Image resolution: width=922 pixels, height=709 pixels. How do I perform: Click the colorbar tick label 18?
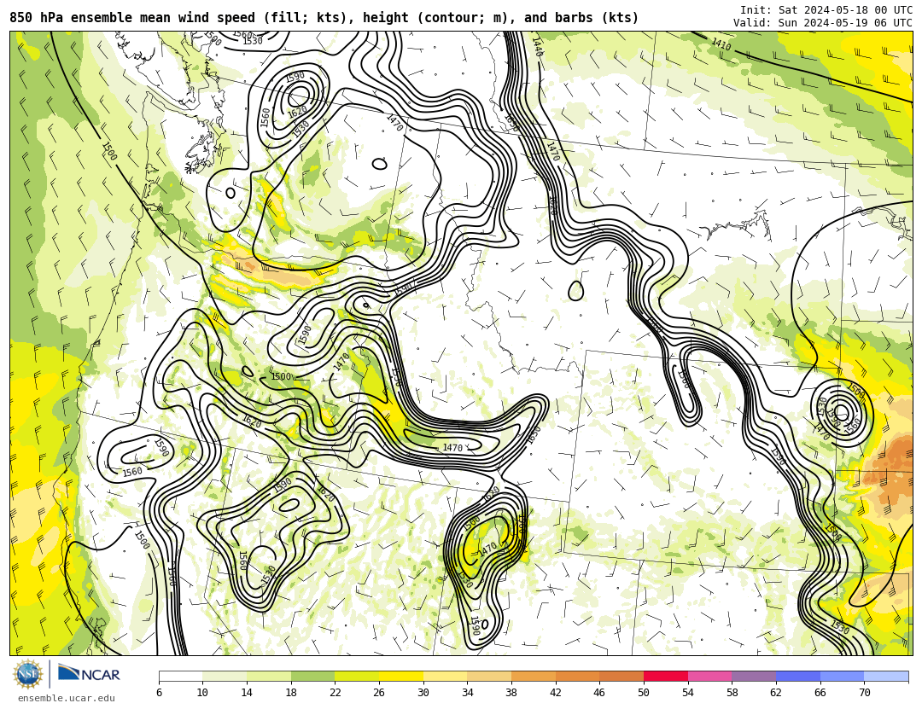[x=290, y=693]
